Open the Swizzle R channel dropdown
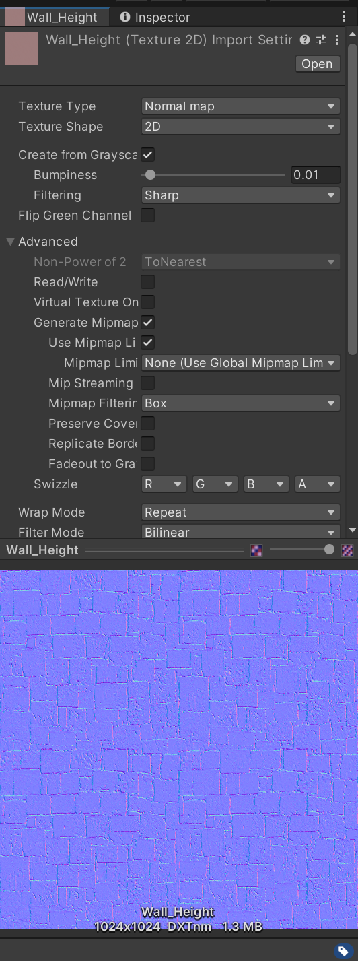The height and width of the screenshot is (961, 358). [164, 484]
